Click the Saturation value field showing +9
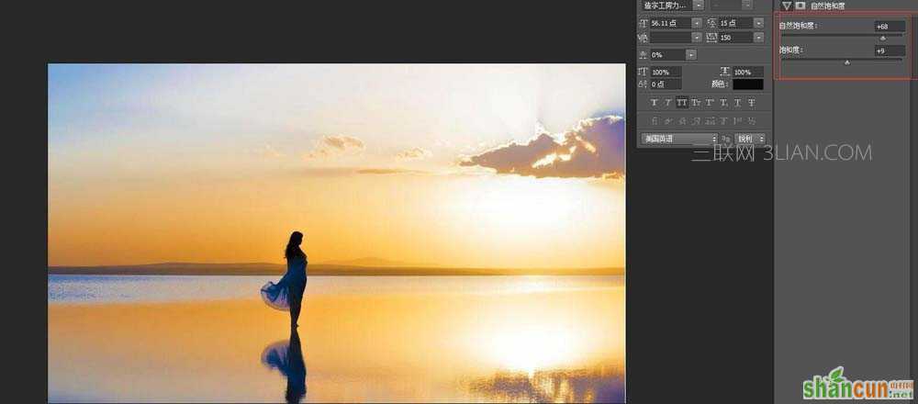This screenshot has width=918, height=404. pyautogui.click(x=890, y=50)
